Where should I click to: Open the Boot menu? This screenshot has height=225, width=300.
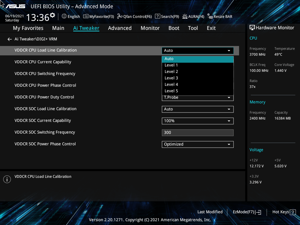click(174, 28)
